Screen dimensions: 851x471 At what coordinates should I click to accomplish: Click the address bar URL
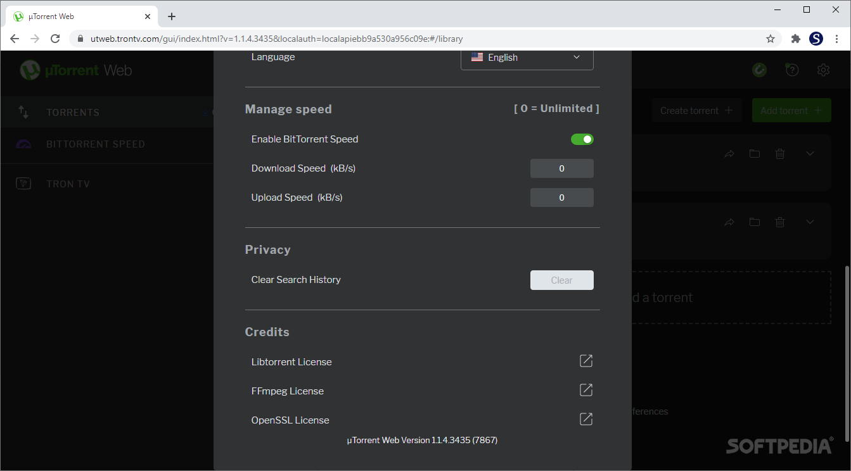[x=276, y=39]
